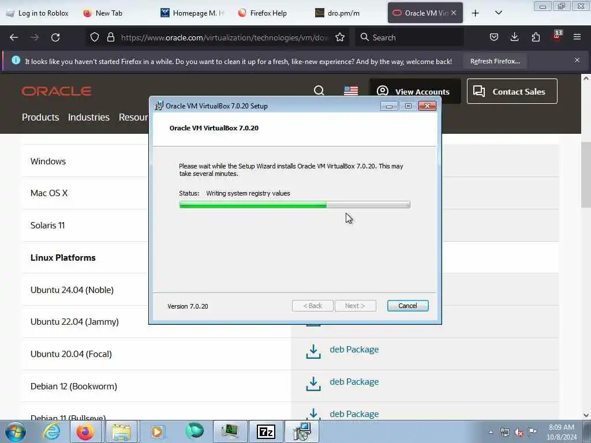
Task: Click Ubuntu 22.04 (Jammy) row text
Action: (74, 322)
